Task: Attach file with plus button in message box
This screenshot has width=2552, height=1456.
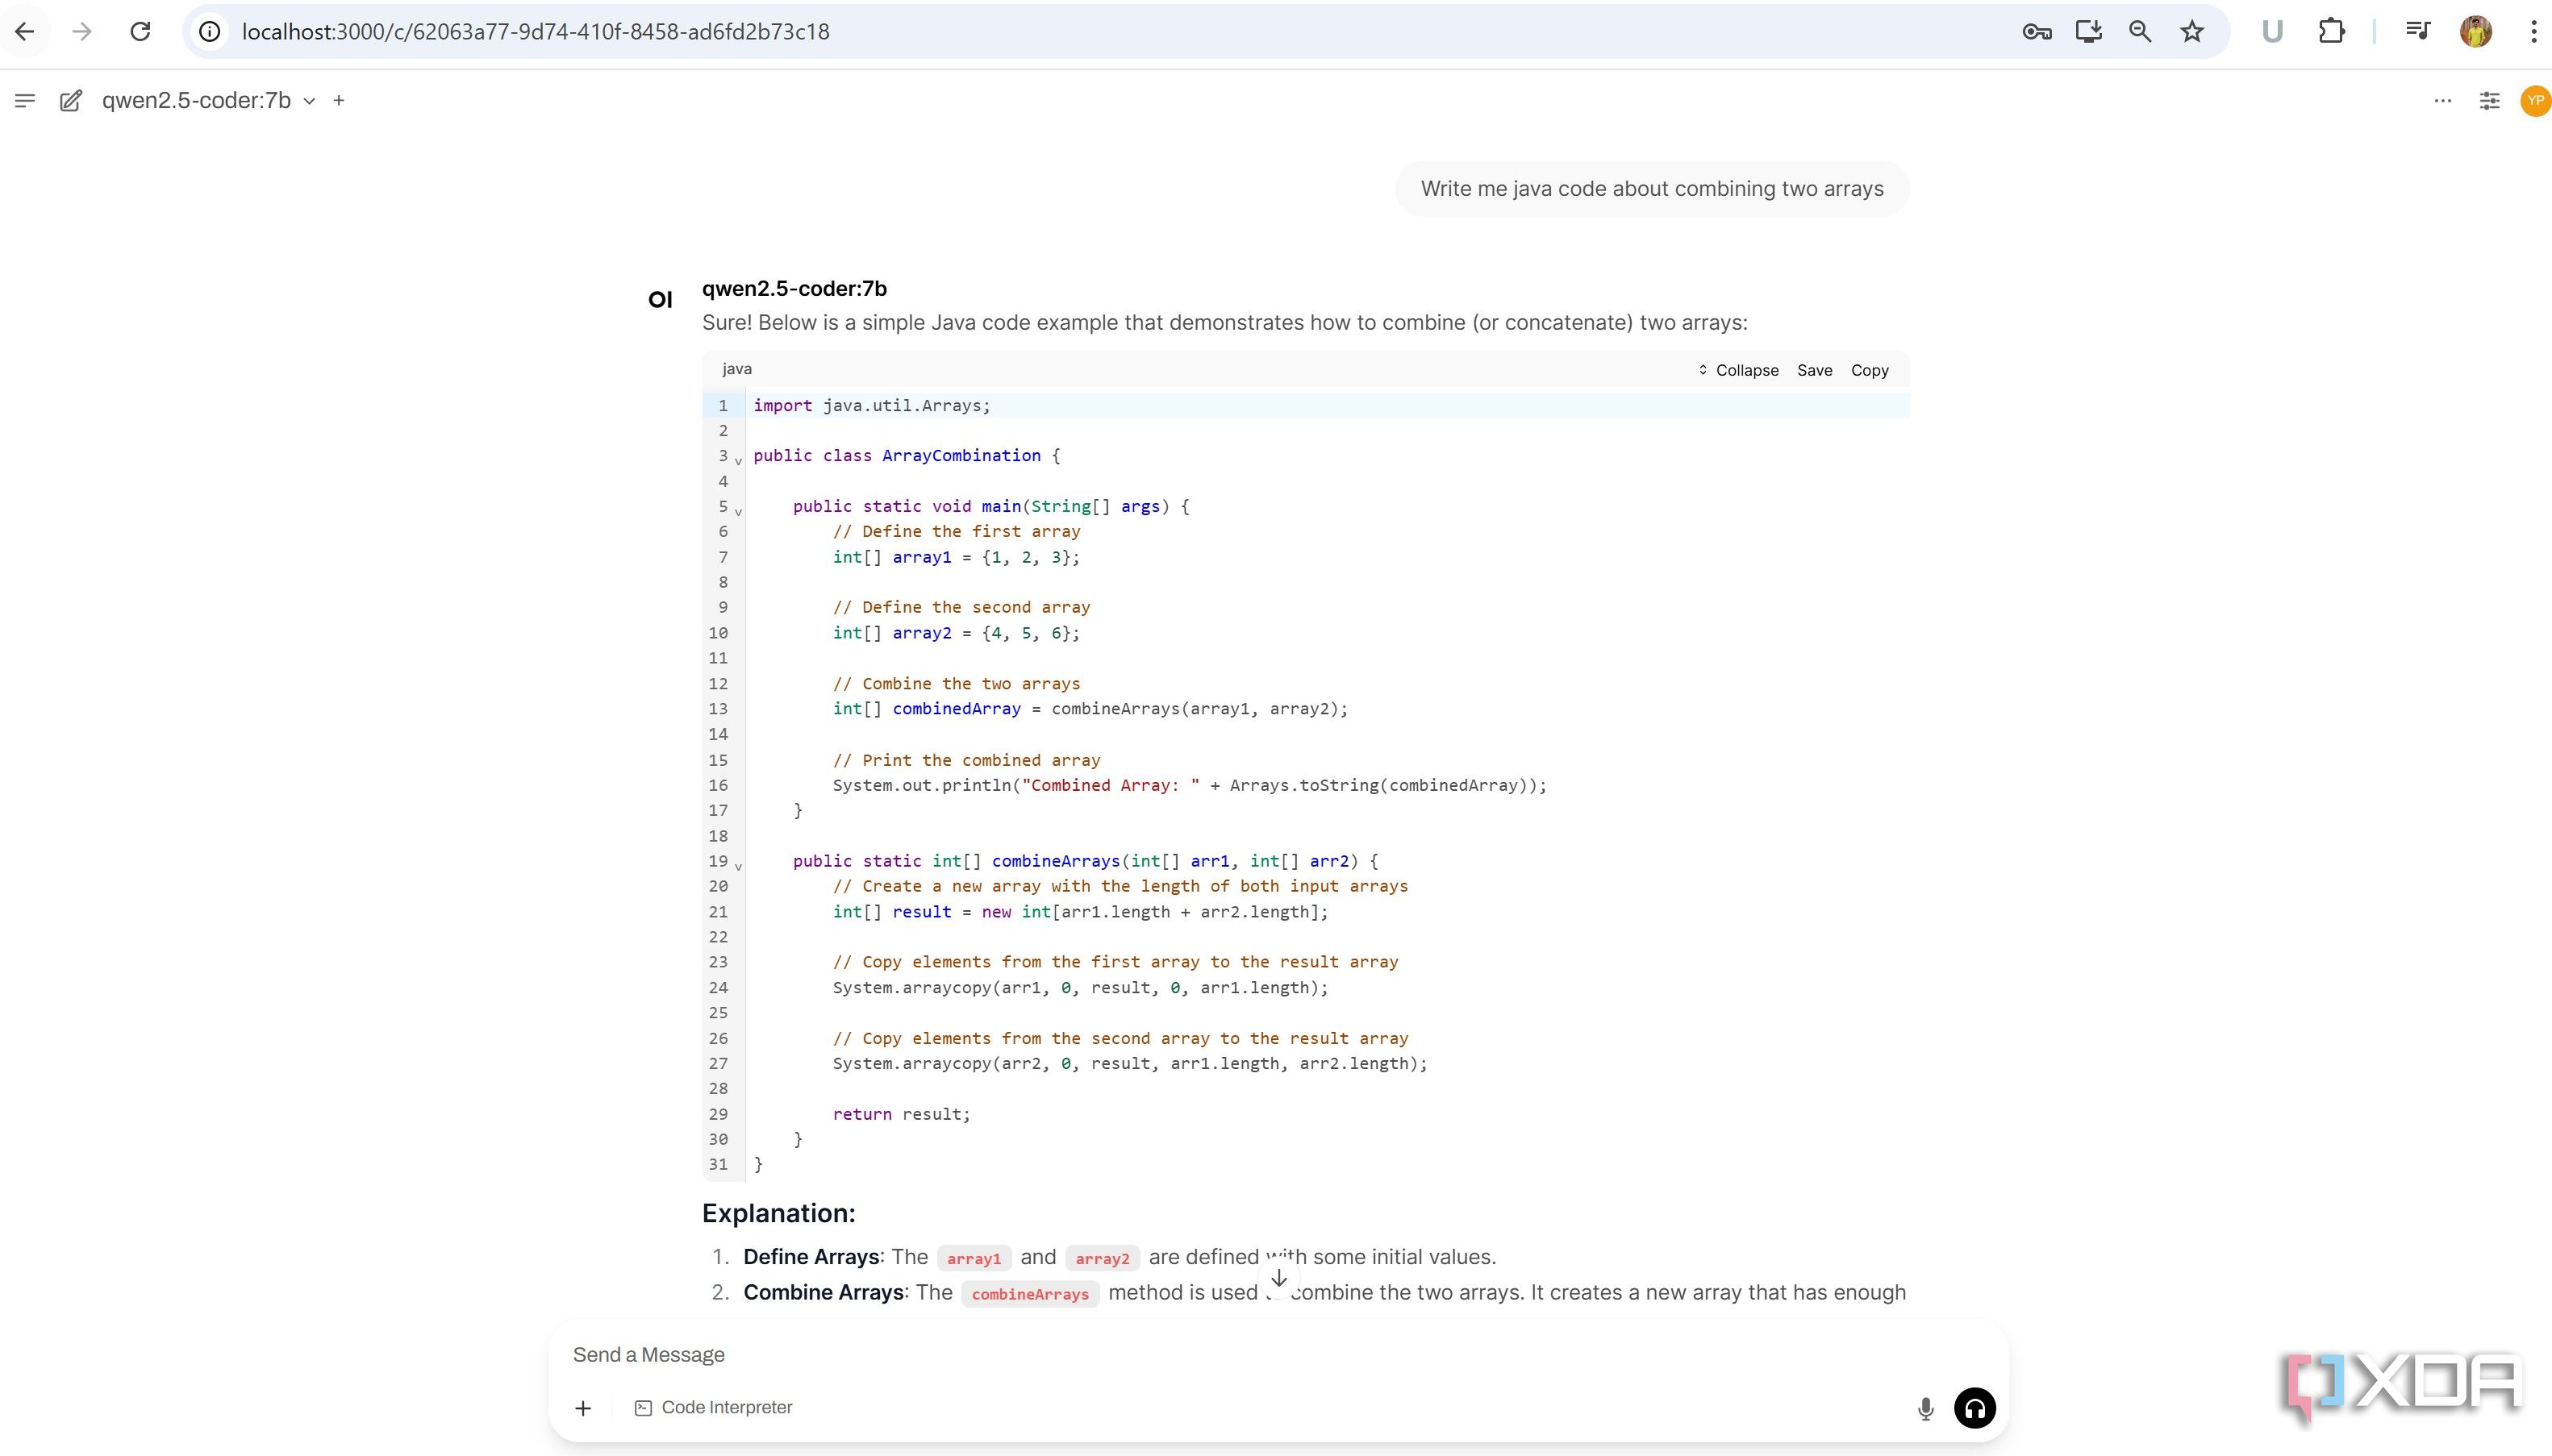Action: click(x=583, y=1408)
